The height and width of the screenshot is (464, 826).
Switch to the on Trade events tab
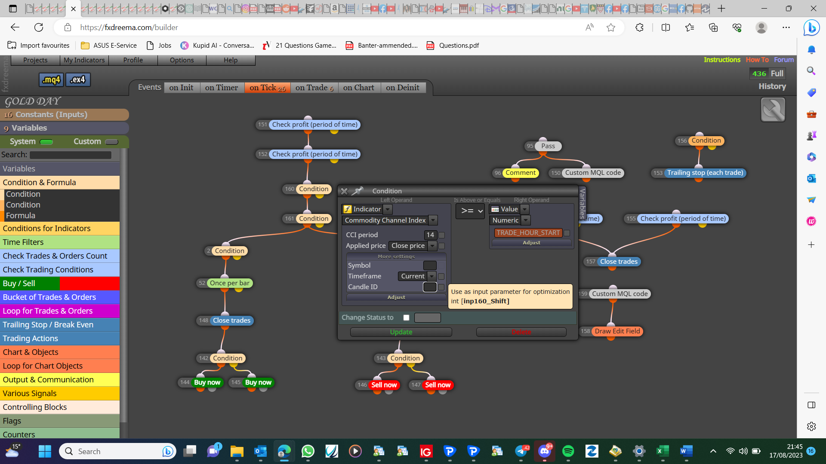(314, 88)
